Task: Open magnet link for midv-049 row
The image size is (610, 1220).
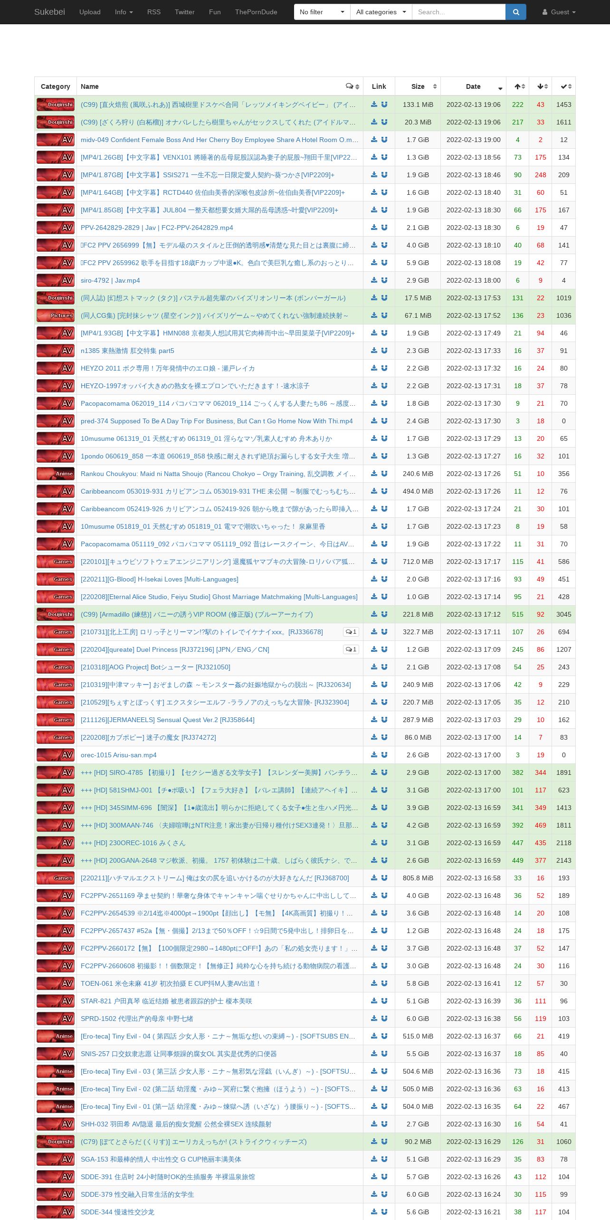Action: pos(384,140)
